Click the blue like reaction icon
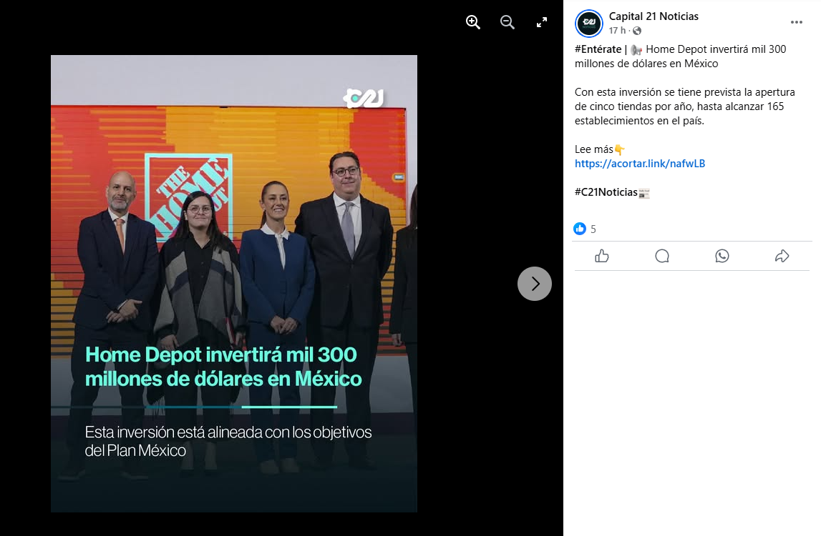Viewport: 821px width, 536px height. coord(580,229)
